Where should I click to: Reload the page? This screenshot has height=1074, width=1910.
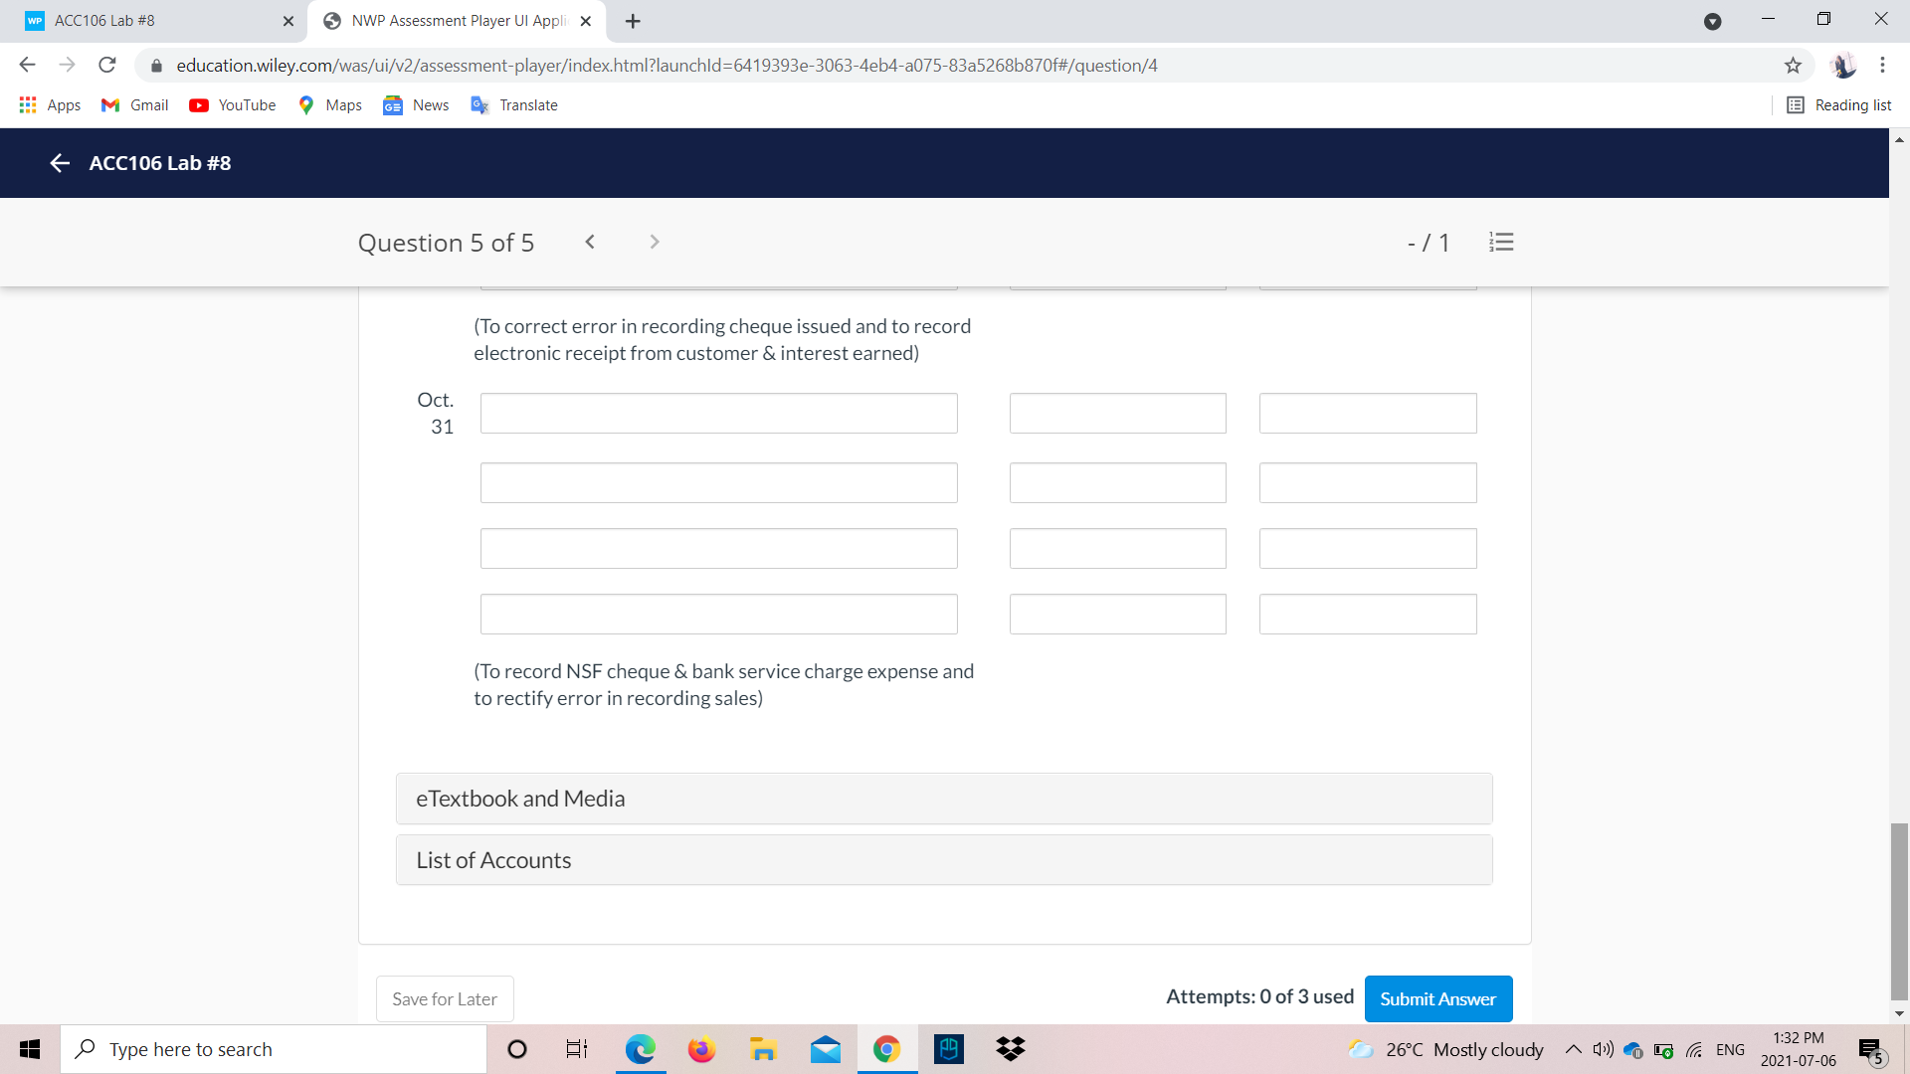point(107,66)
